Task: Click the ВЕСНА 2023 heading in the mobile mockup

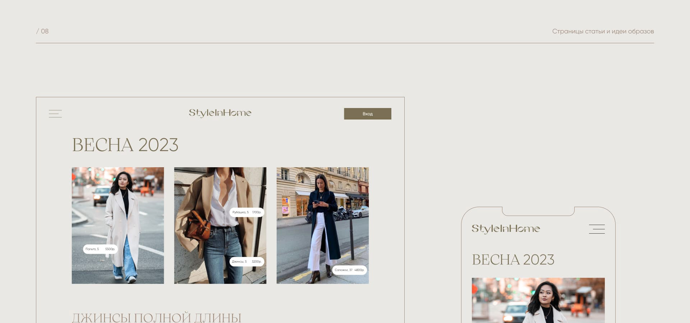Action: 513,260
